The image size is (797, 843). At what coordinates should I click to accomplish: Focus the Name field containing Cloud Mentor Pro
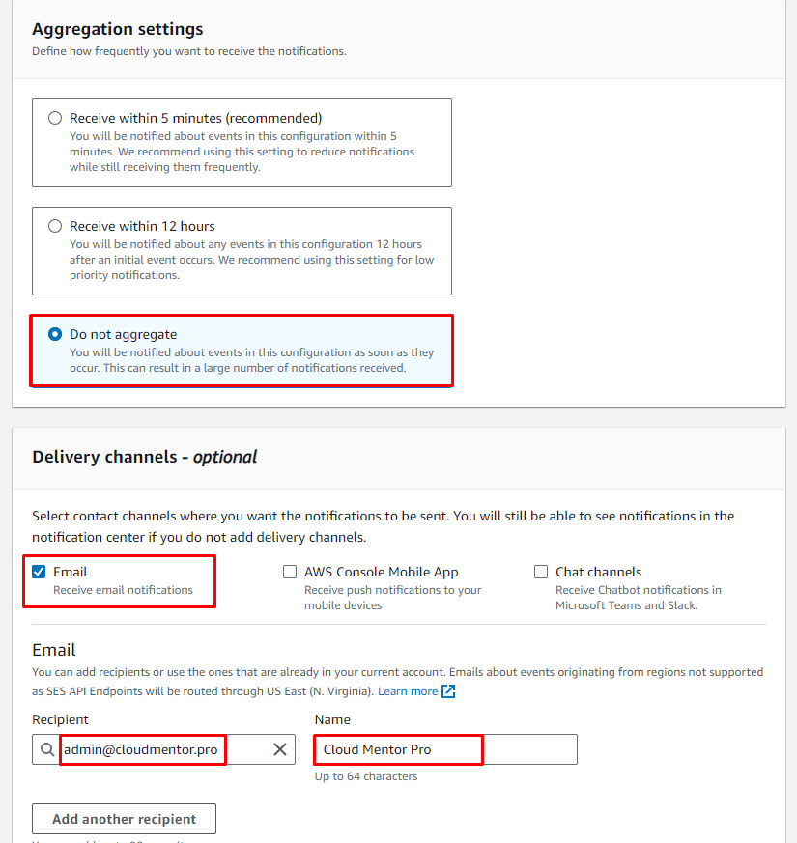pyautogui.click(x=444, y=749)
